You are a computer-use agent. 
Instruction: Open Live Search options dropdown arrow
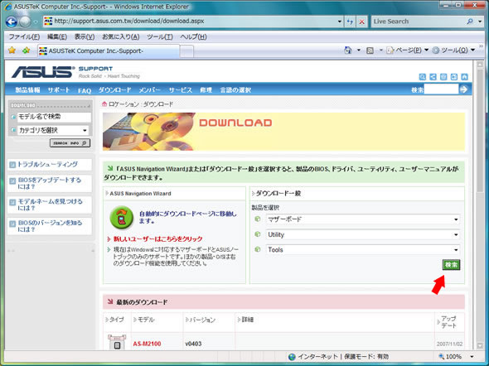pos(480,22)
